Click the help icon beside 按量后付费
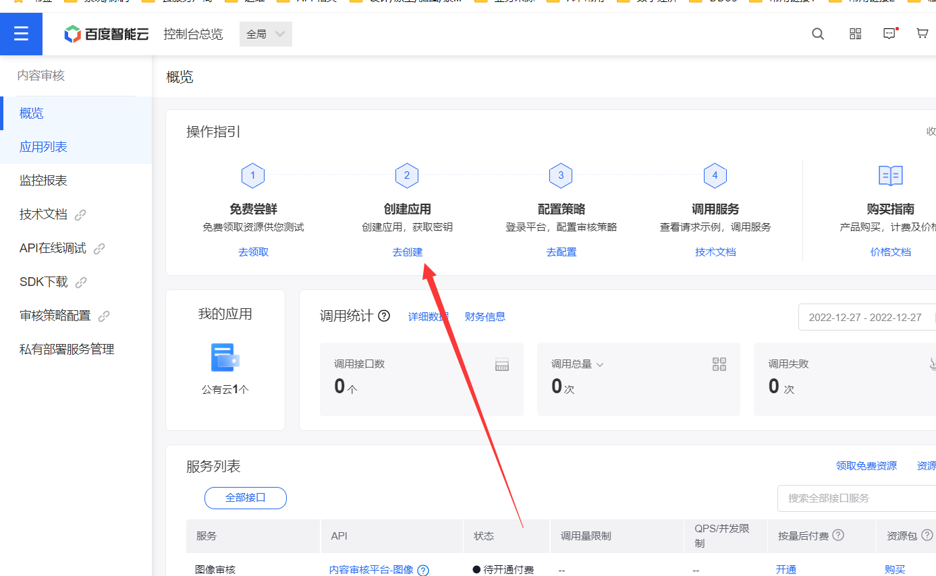 point(838,535)
